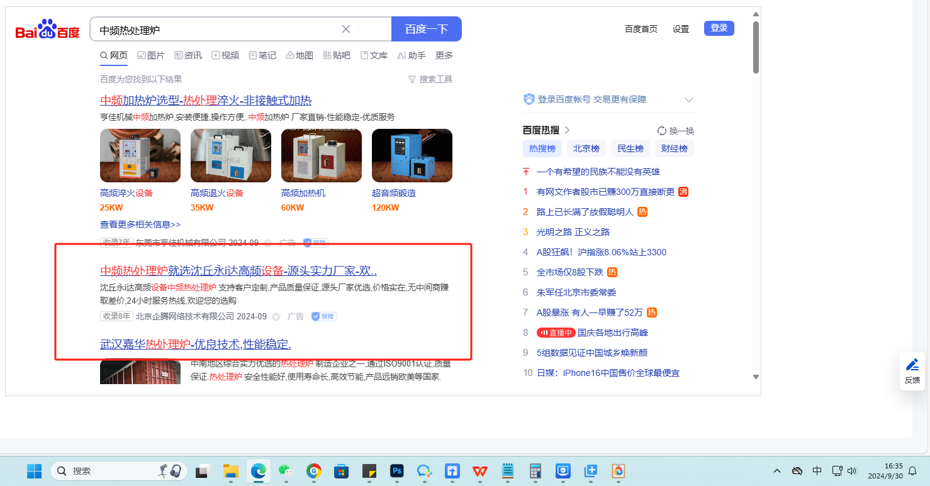Open result 中频加热炉选型-热处理淬火-非接触式加热
The height and width of the screenshot is (486, 930).
(x=206, y=101)
